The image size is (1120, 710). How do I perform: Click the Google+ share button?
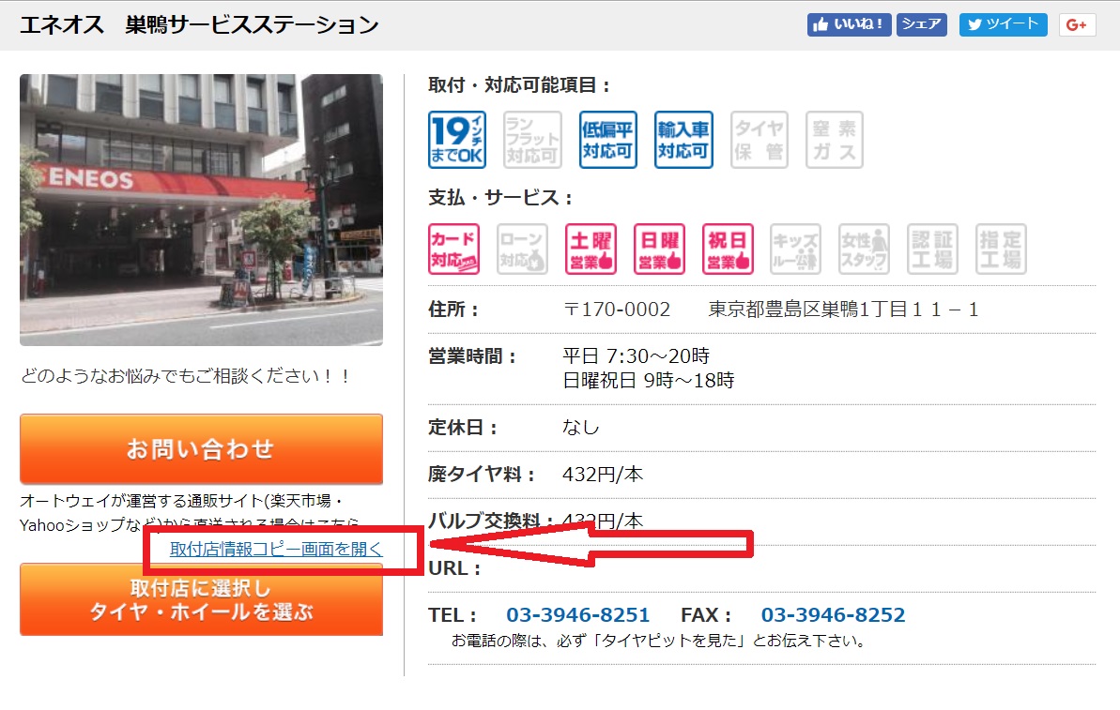point(1077,24)
